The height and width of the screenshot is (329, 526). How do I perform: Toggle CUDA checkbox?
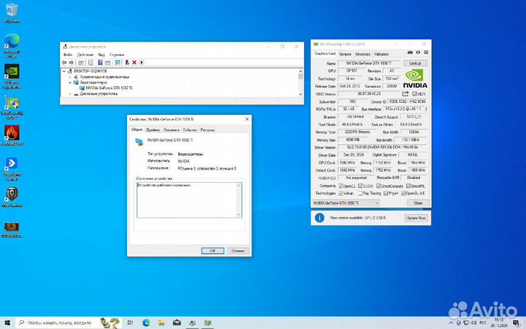pyautogui.click(x=360, y=186)
